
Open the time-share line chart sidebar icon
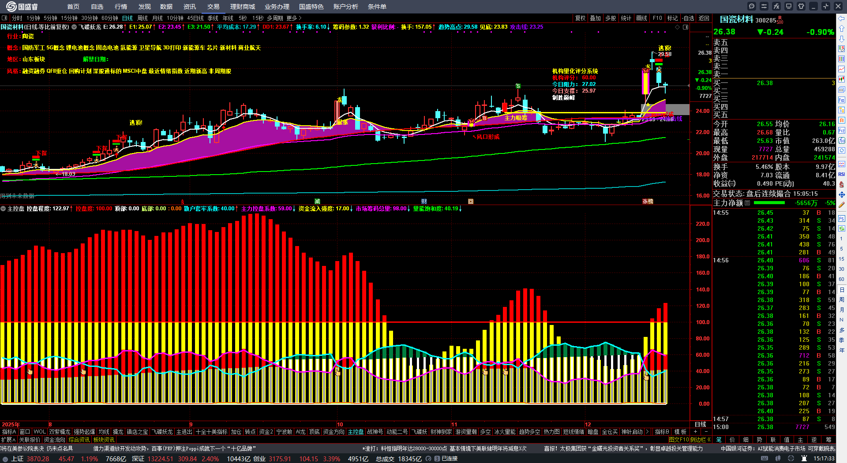click(842, 69)
